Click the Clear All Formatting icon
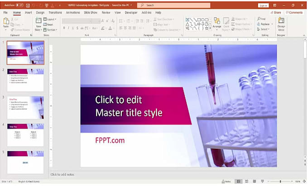 (113, 21)
